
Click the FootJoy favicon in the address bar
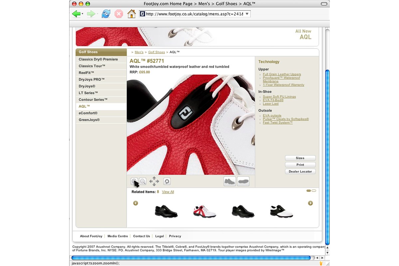(x=142, y=14)
